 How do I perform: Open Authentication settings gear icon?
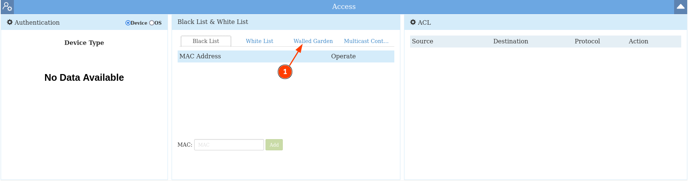(x=10, y=22)
